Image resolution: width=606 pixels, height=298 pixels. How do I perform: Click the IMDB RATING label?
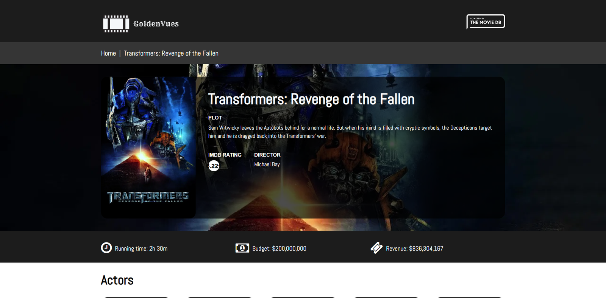(x=225, y=155)
